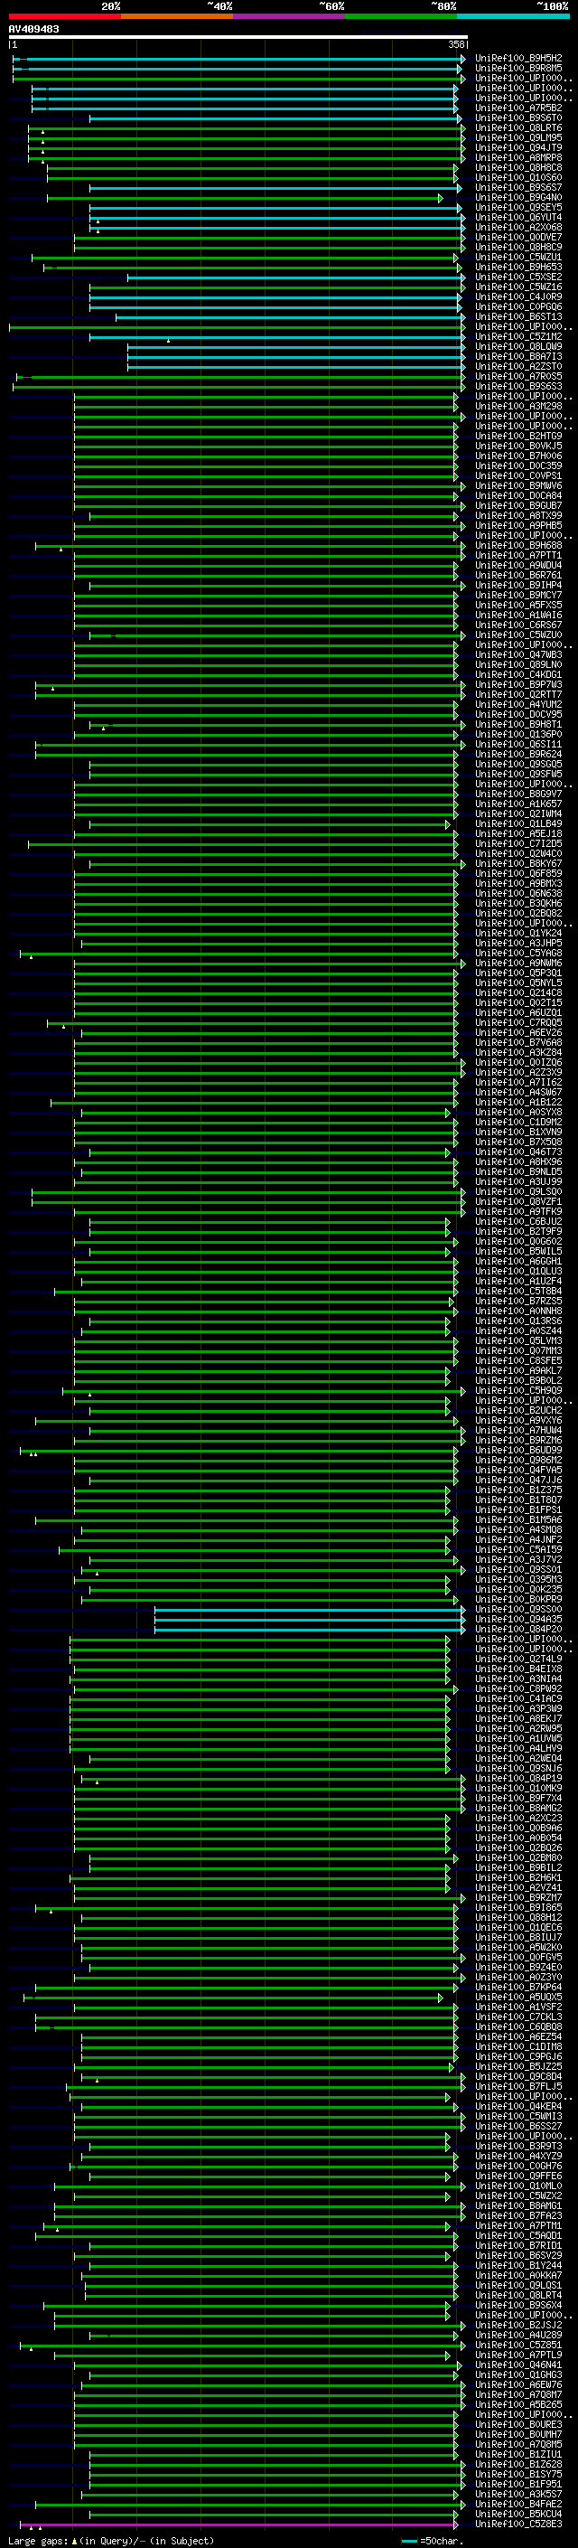The width and height of the screenshot is (578, 2548).
Task: Select the UniRef100_Q2RTT7 label
Action: tap(518, 695)
